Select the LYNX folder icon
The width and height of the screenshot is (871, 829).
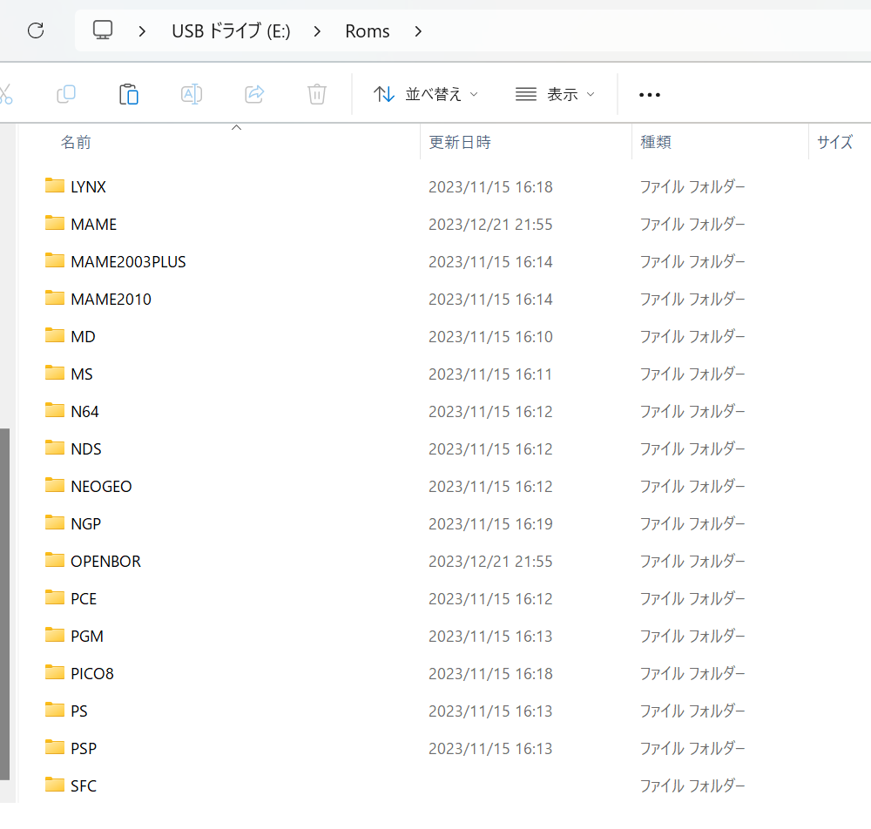(54, 185)
